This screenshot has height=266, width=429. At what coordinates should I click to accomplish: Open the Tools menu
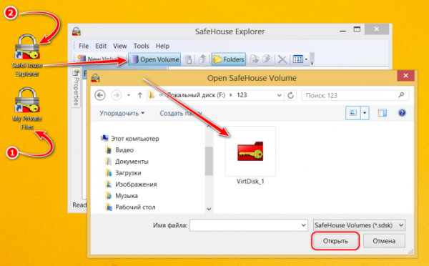click(141, 46)
